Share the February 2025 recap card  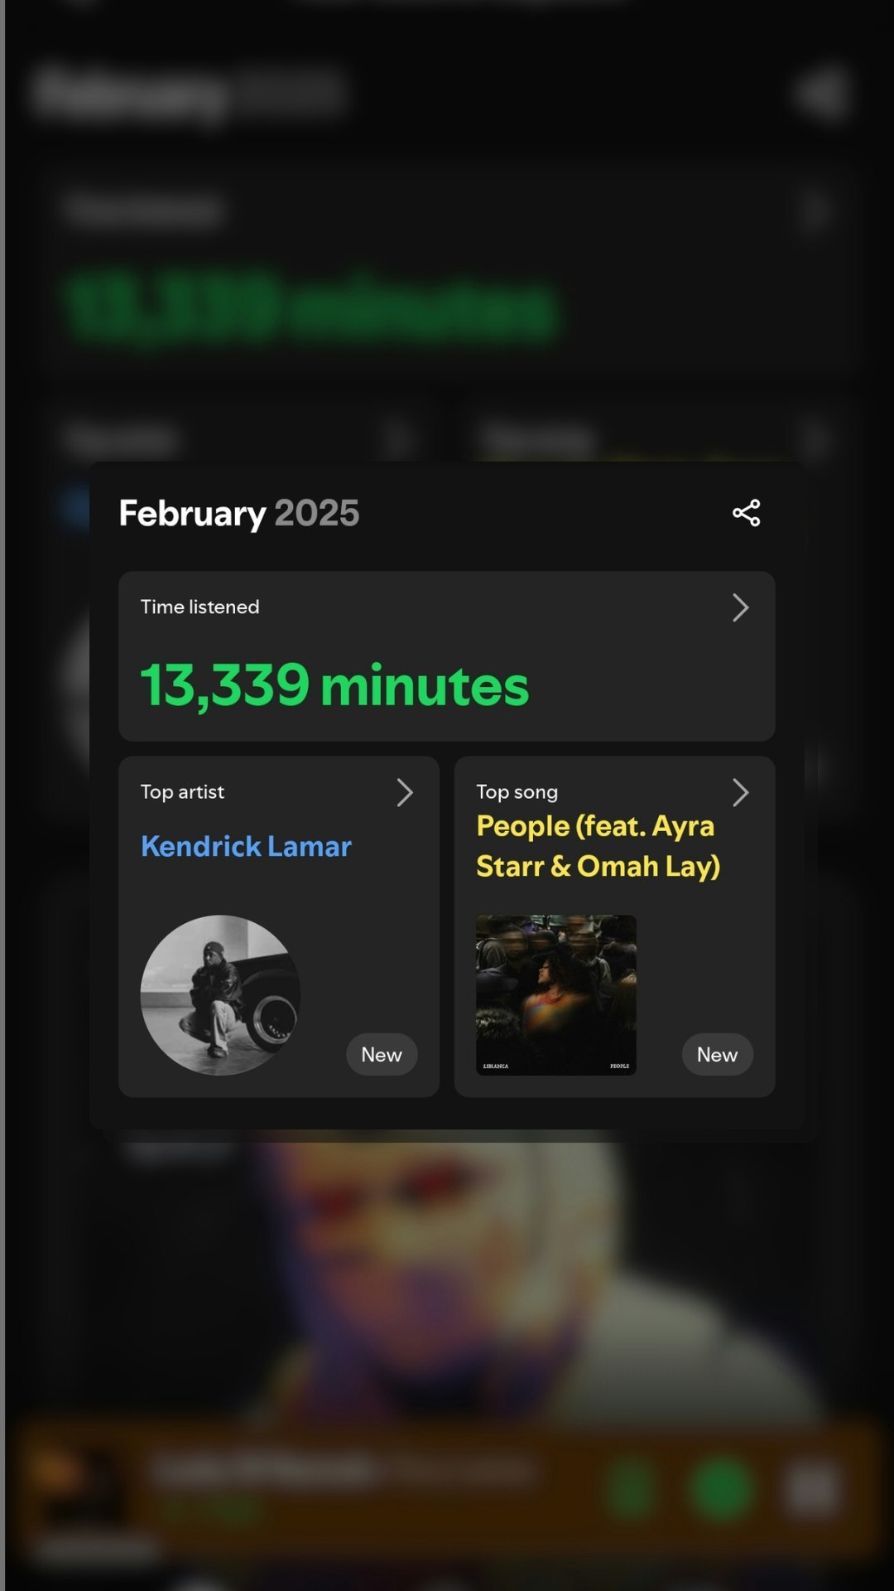coord(746,513)
